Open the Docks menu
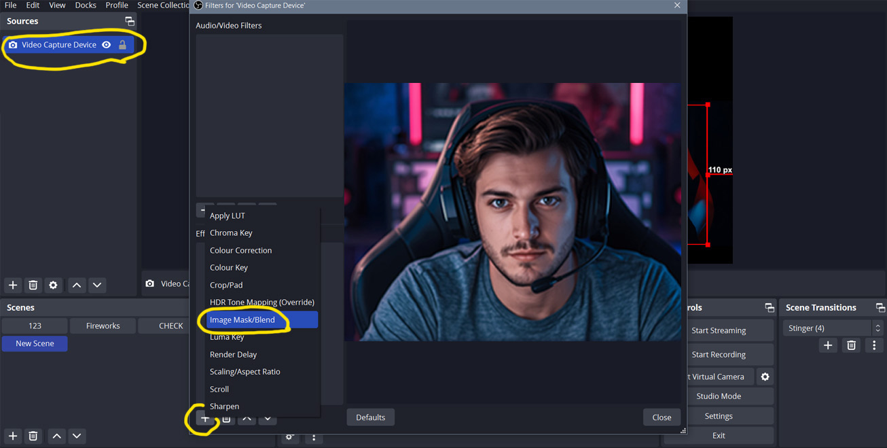Image resolution: width=887 pixels, height=448 pixels. point(86,5)
